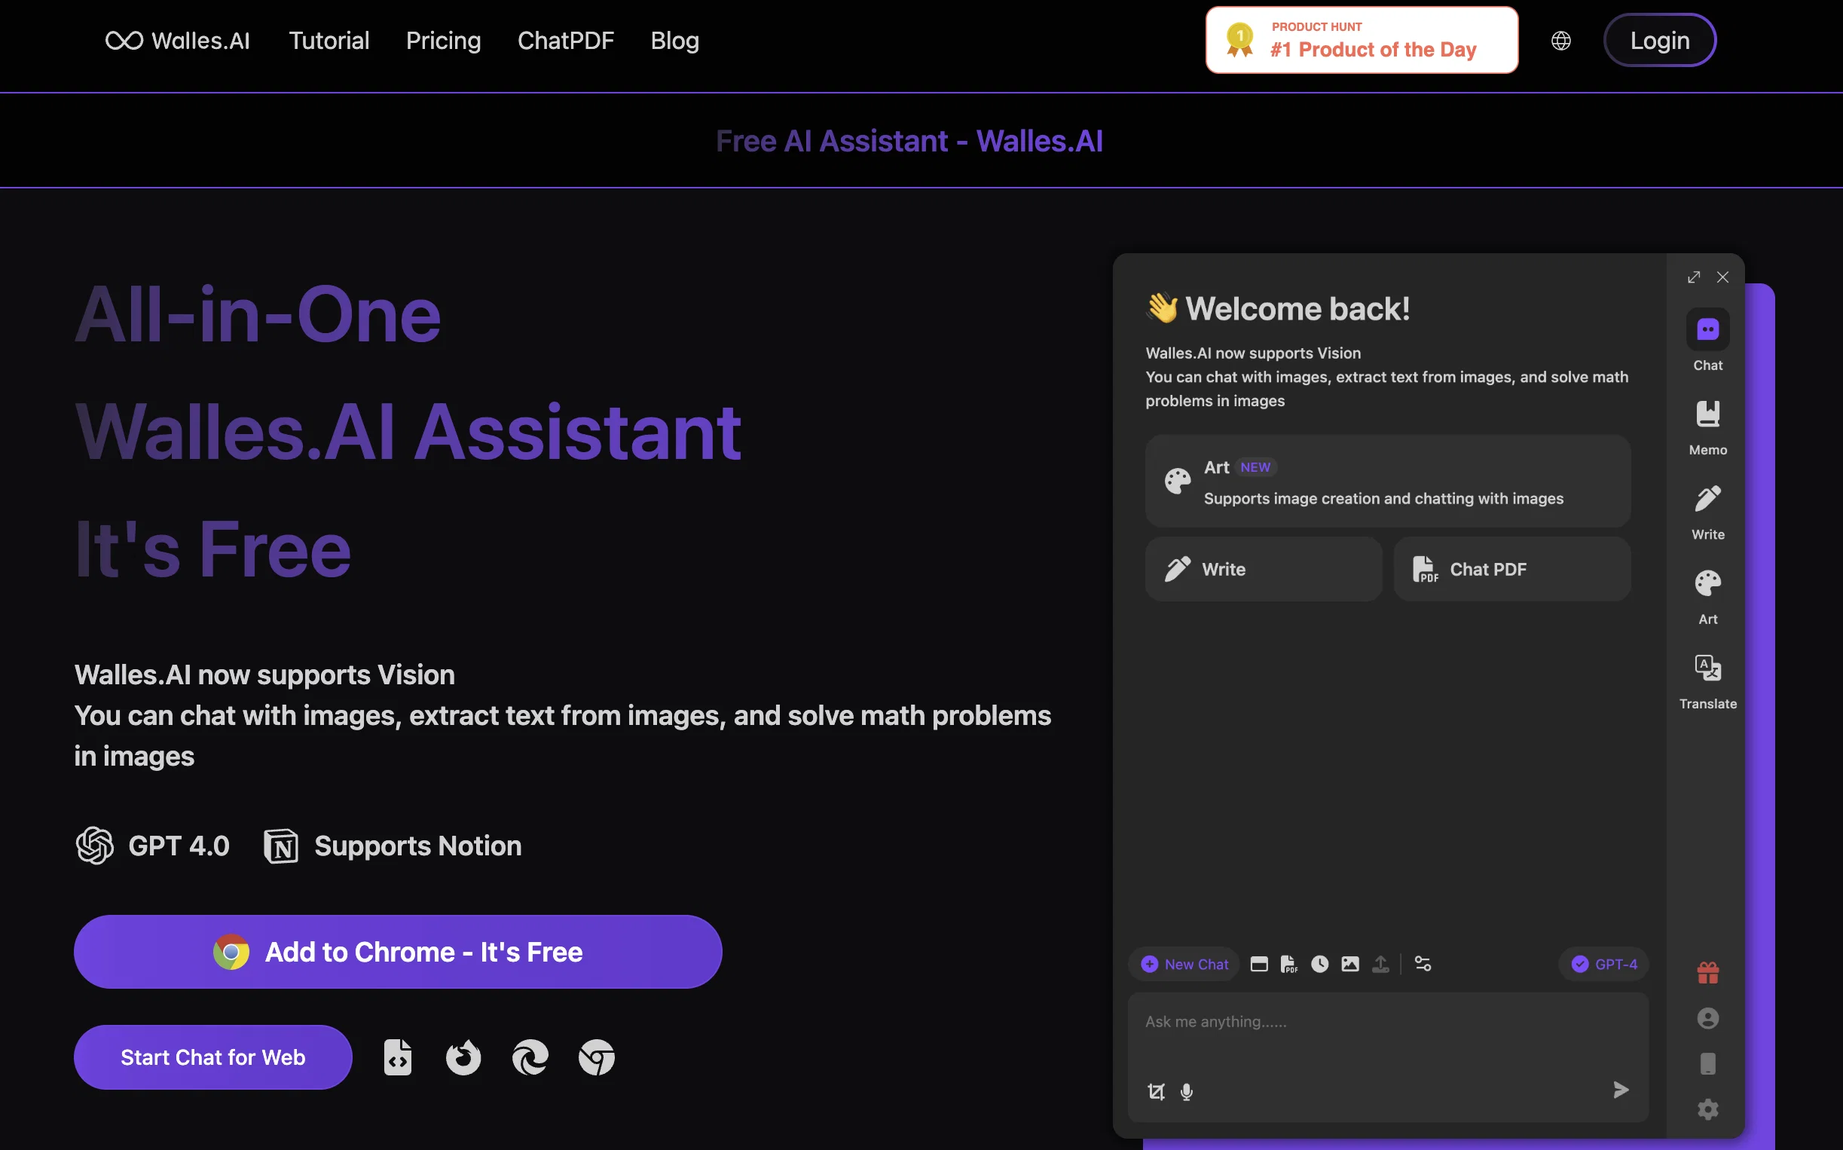
Task: Click the microphone voice input icon
Action: [x=1186, y=1091]
